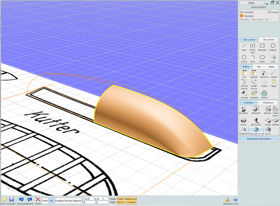Select the Círculo circle tool
280x206 pixels.
[x=244, y=59]
